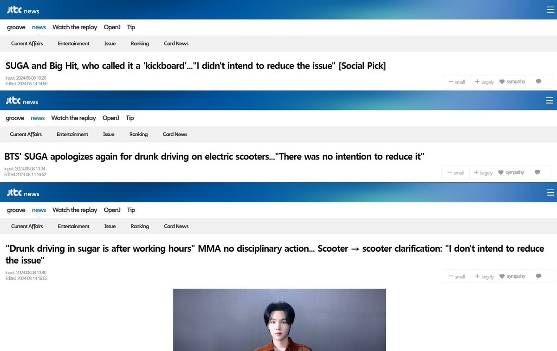Select 'groove' in the third navigation bar

pyautogui.click(x=16, y=210)
